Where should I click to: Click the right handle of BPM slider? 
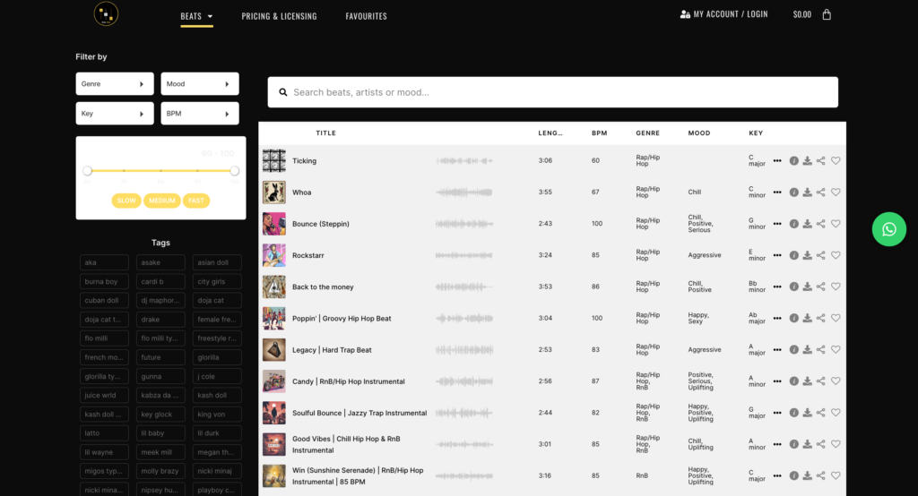click(x=234, y=170)
